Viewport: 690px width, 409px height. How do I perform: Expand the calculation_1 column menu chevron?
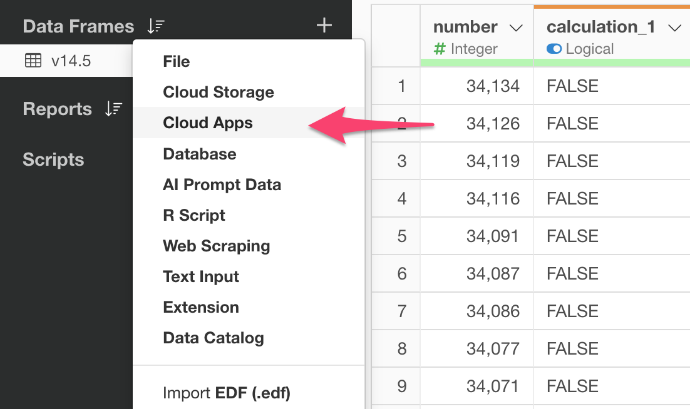674,28
